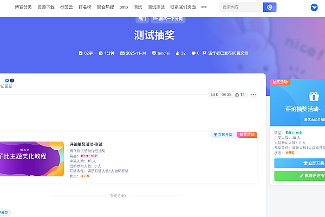Open the pmb nav item

point(123,7)
